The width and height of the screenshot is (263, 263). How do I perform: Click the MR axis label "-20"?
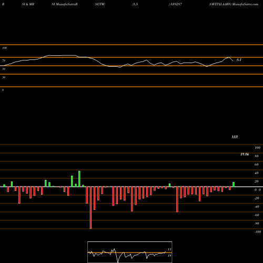pyautogui.click(x=257, y=198)
